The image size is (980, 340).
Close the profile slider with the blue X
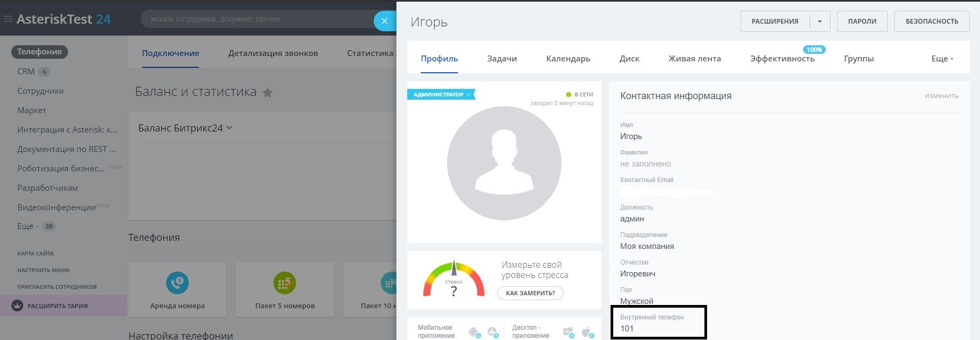coord(385,21)
